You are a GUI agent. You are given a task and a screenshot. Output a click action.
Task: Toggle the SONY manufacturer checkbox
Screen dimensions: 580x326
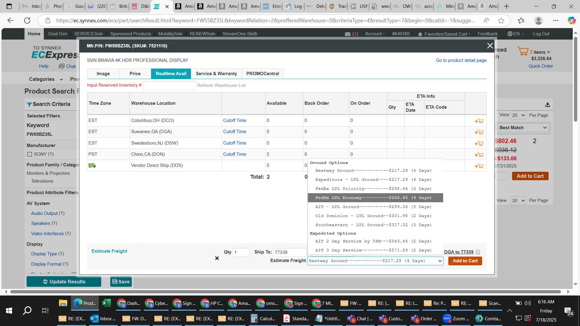[x=30, y=154]
